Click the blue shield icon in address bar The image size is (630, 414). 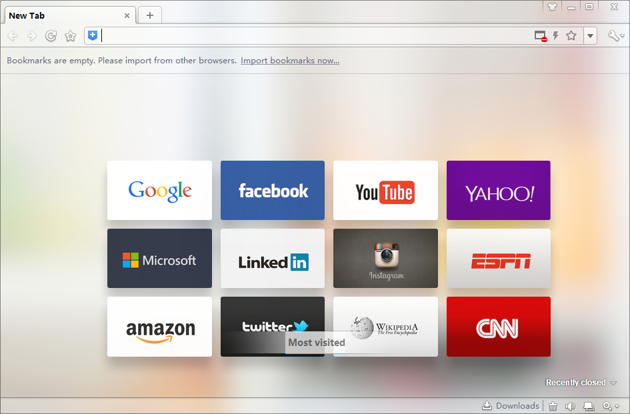[x=93, y=36]
